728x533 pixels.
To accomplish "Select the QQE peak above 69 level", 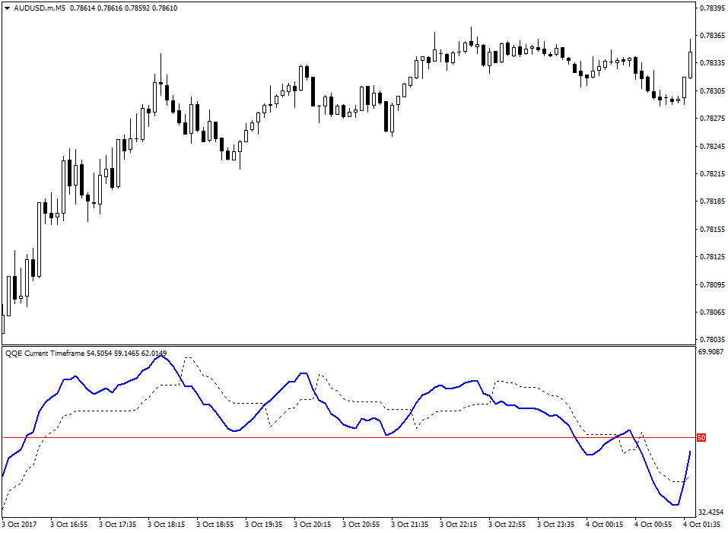I will point(162,357).
